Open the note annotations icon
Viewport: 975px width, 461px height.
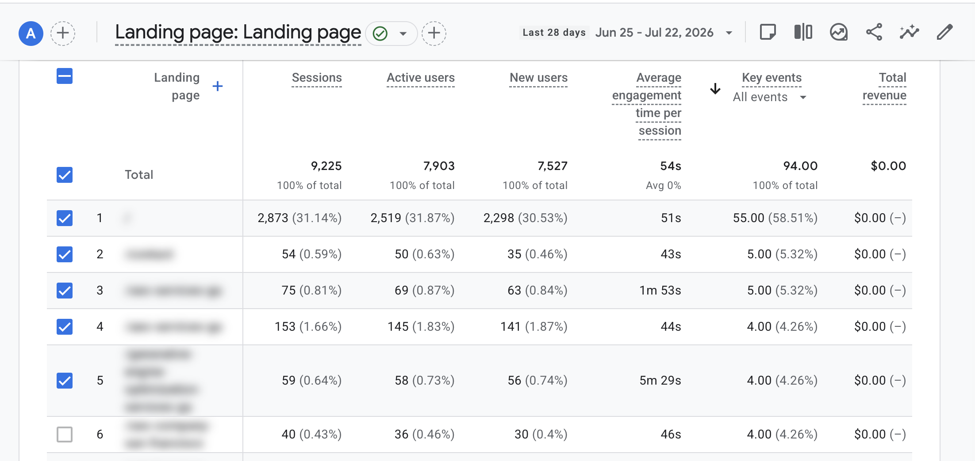tap(768, 33)
